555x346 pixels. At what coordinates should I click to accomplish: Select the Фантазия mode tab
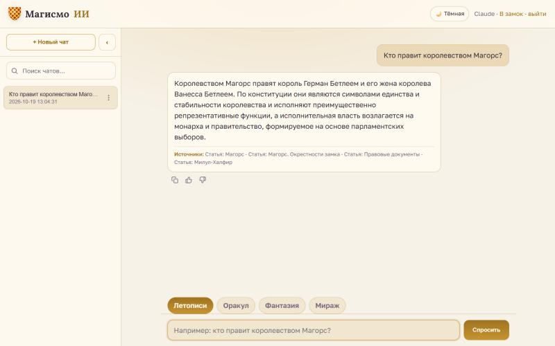282,305
